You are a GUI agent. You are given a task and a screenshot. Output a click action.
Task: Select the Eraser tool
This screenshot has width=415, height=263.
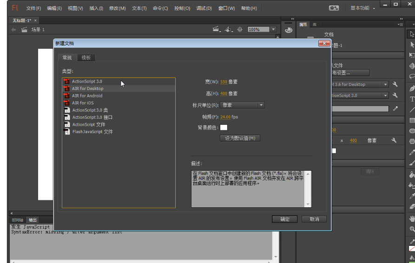(x=412, y=206)
